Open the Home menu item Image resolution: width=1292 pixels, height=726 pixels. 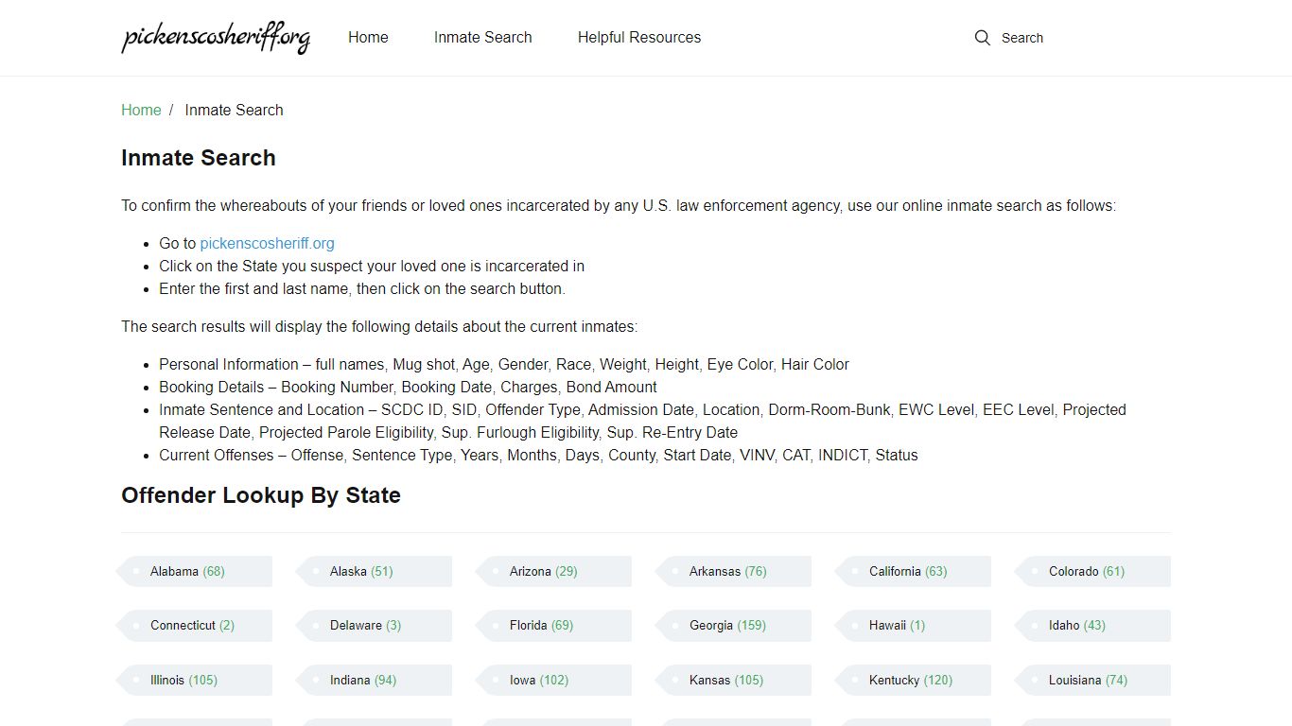click(x=368, y=38)
